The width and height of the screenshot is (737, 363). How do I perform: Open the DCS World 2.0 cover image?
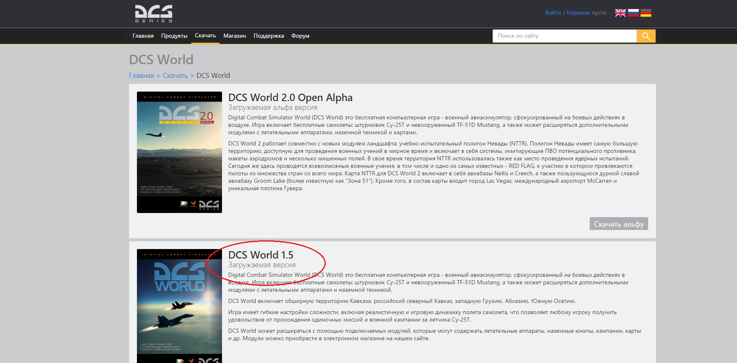tap(179, 152)
